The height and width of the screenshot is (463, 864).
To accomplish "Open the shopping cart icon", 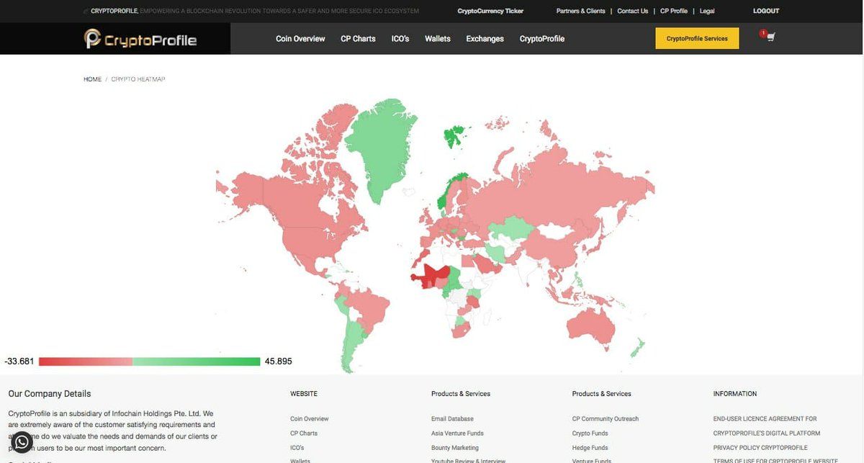I will 770,37.
